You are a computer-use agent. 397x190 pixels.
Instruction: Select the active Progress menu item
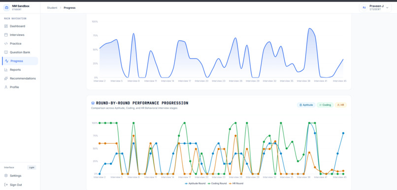(20, 61)
